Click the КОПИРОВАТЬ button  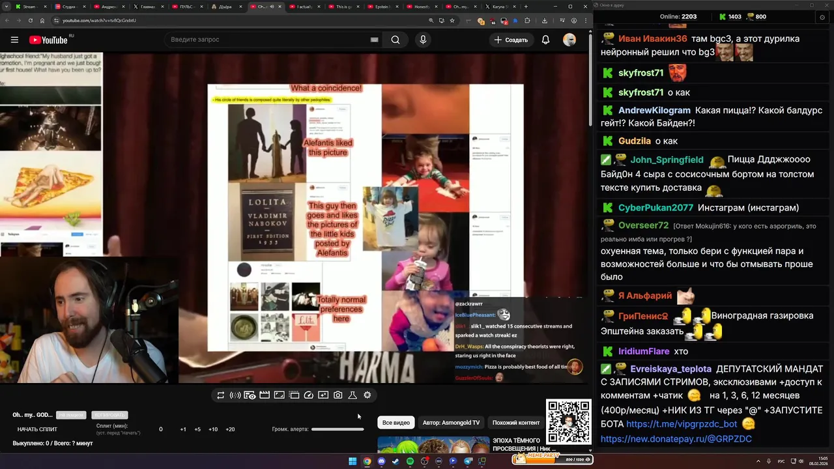pos(109,415)
